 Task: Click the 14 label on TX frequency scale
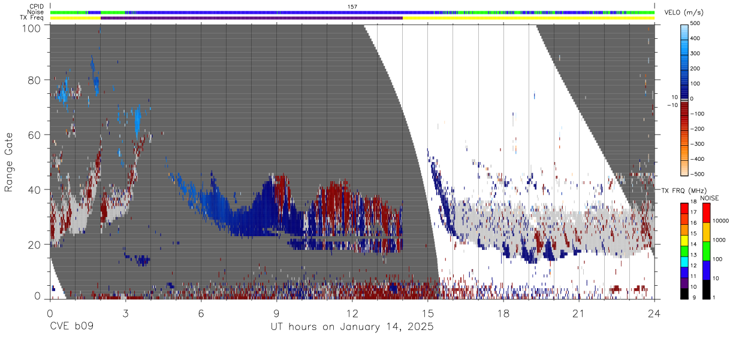coord(693,245)
